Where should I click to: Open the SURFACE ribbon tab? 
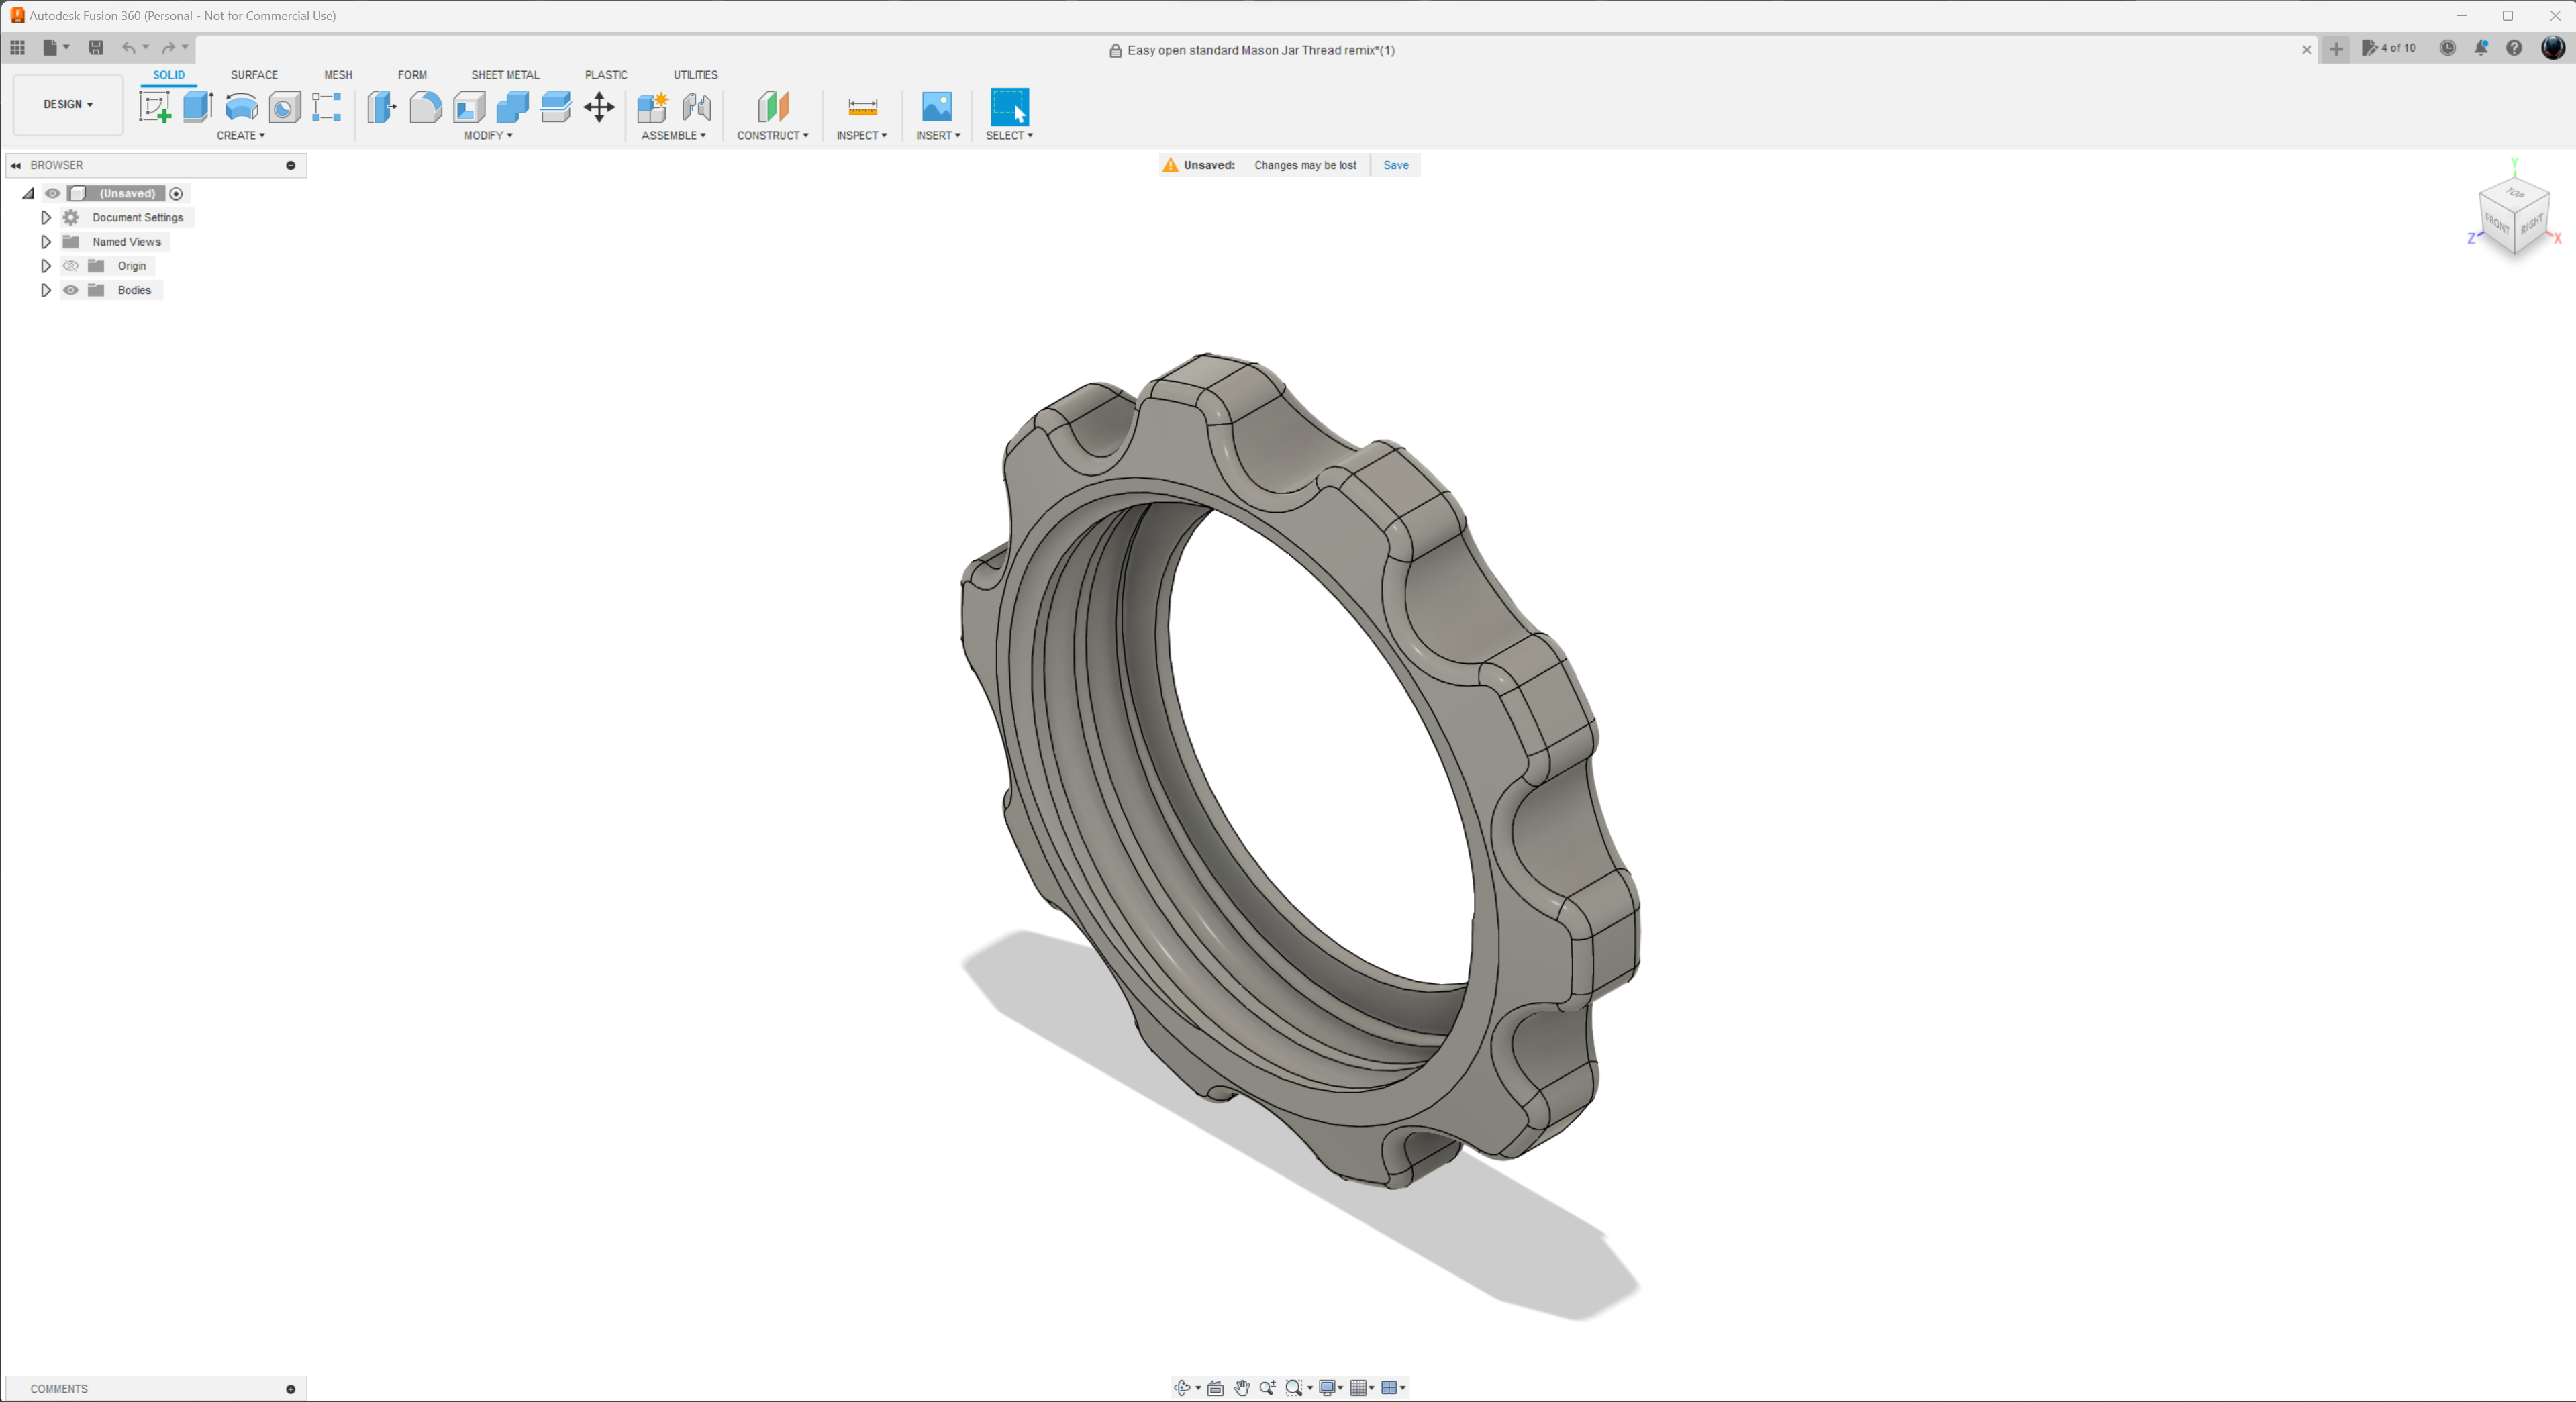pos(253,74)
